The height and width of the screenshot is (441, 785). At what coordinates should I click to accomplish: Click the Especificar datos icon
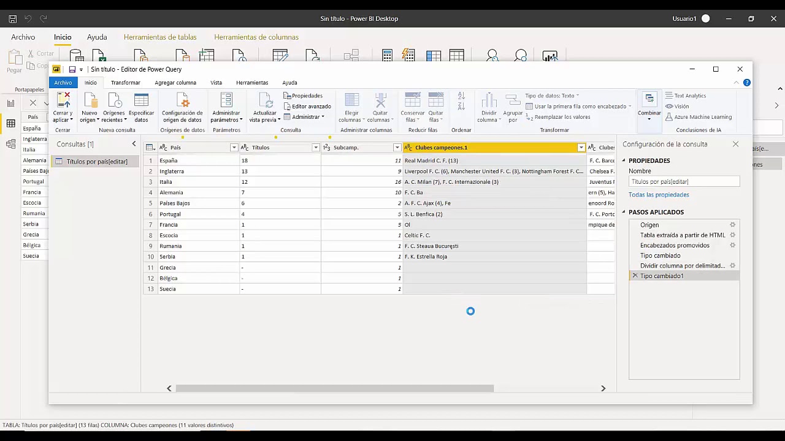(142, 100)
